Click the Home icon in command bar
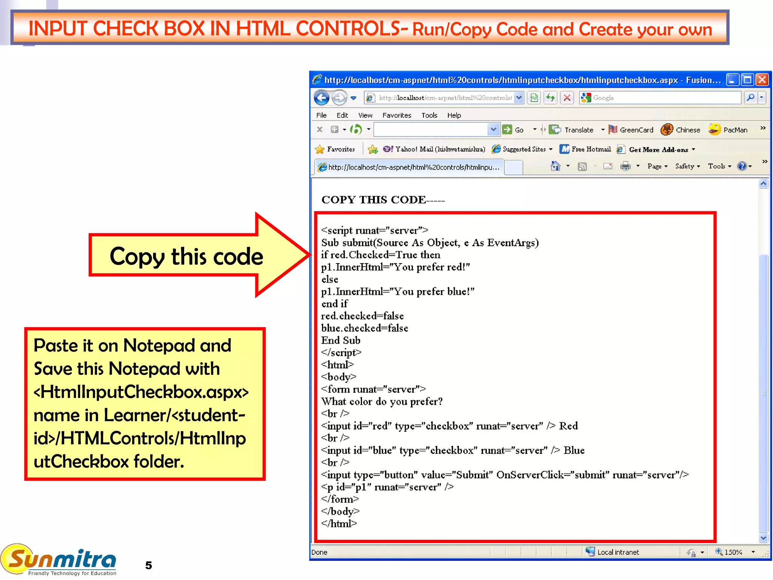Viewport: 773px width, 580px height. (555, 166)
